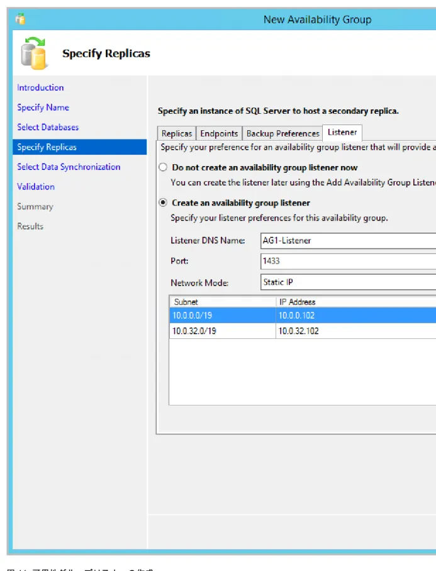Select the Listener tab
The height and width of the screenshot is (571, 436).
pos(342,132)
